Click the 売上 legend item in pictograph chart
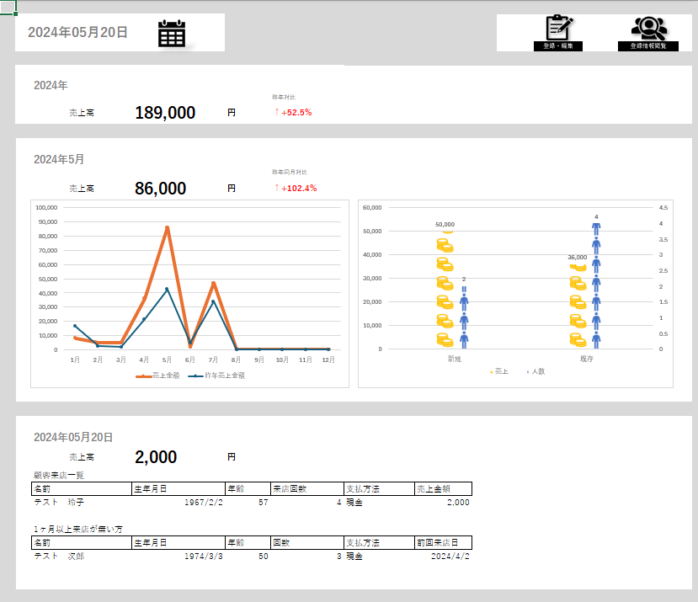Viewport: 698px width, 602px height. pos(499,371)
